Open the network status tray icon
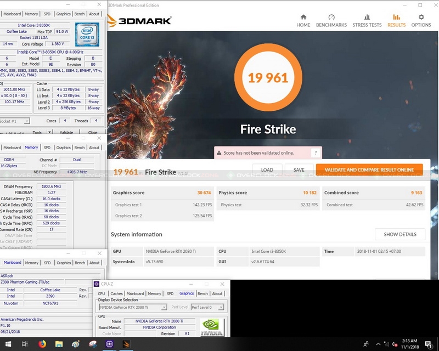 coord(386,344)
